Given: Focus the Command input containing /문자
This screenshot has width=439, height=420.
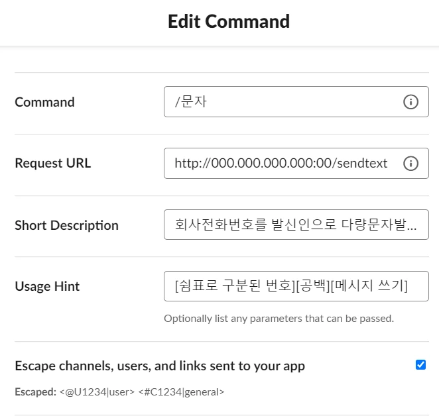Looking at the screenshot, I should point(296,102).
